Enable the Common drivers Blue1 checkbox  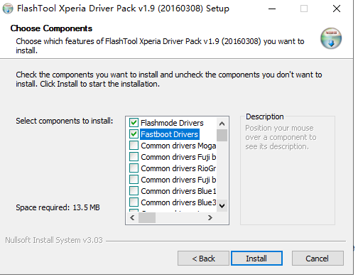(x=134, y=191)
